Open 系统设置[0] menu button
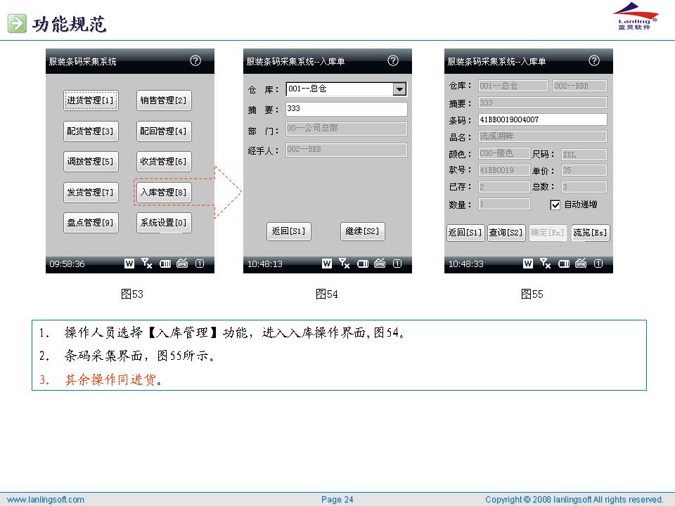675x506 pixels. tap(164, 223)
